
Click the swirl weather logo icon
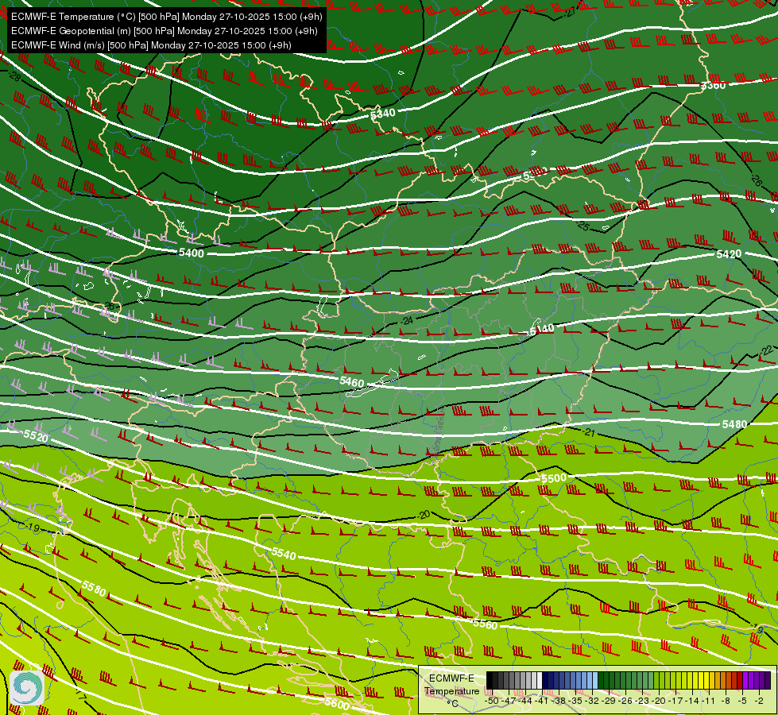[27, 687]
